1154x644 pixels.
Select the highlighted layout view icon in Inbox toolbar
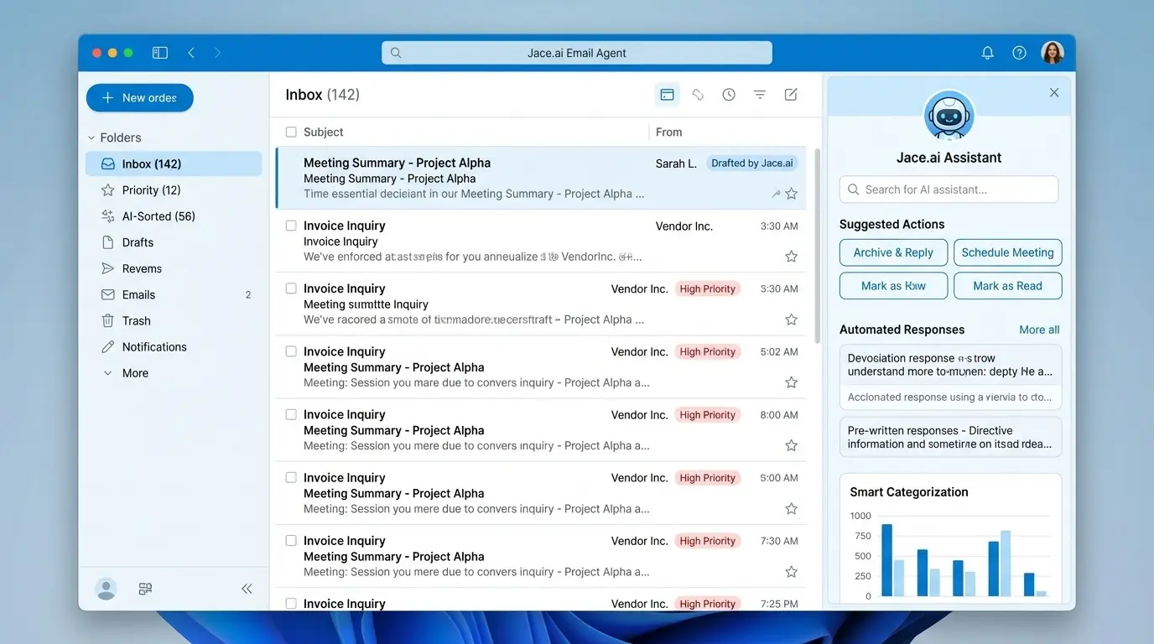tap(668, 95)
